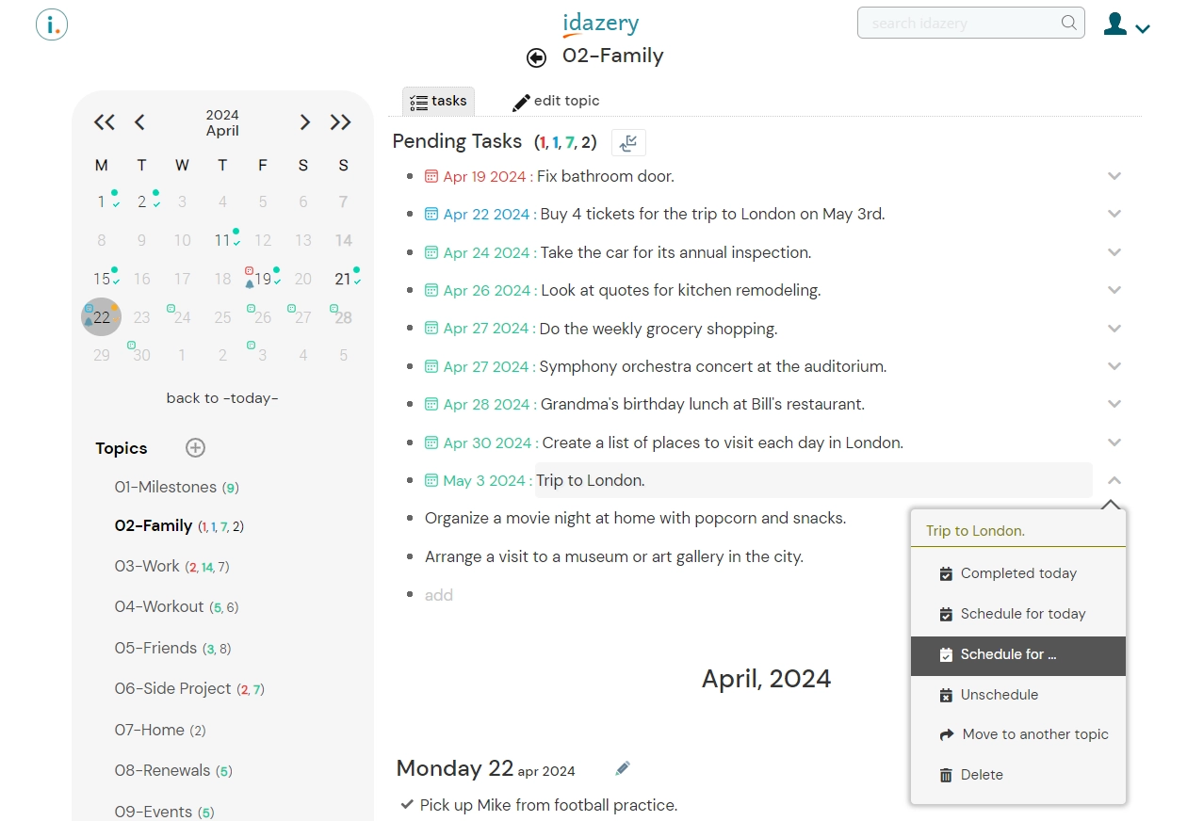Click the pencil icon beside Monday 22
The height and width of the screenshot is (821, 1187).
tap(622, 769)
